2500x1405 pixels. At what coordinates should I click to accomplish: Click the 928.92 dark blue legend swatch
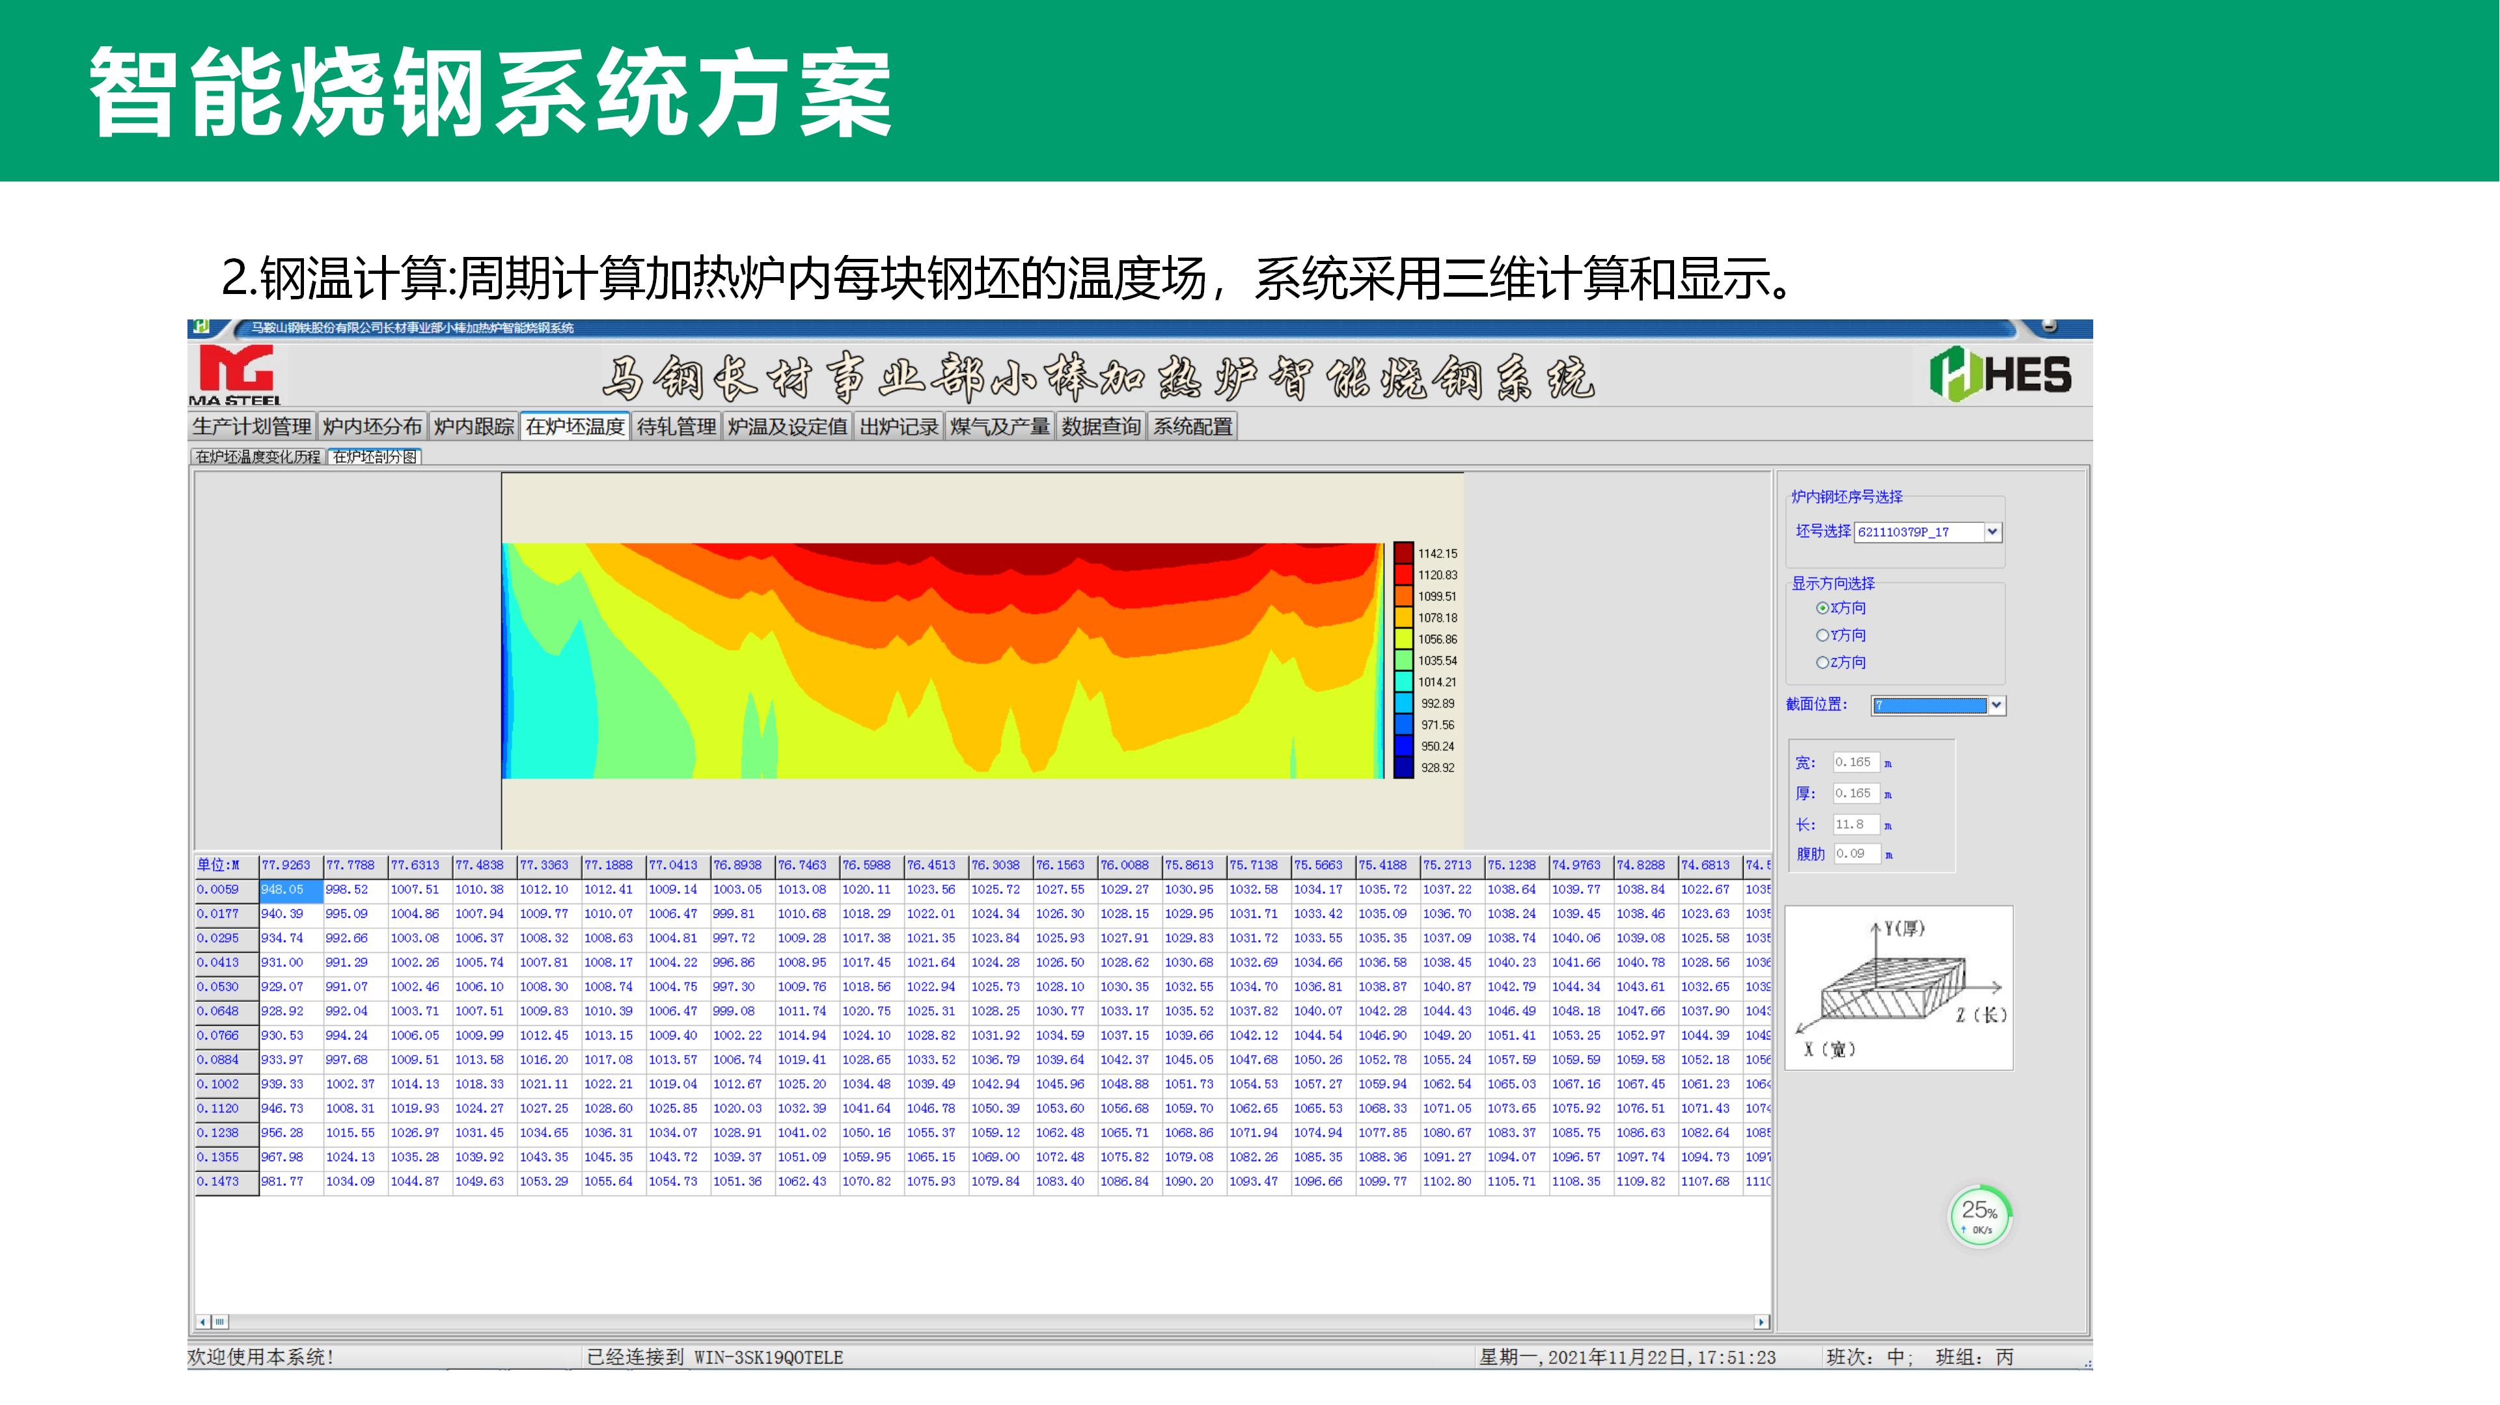tap(1403, 767)
